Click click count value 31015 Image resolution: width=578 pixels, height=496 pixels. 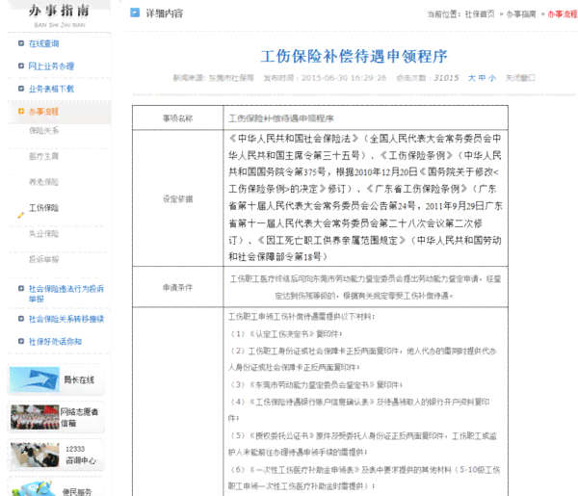(x=446, y=78)
